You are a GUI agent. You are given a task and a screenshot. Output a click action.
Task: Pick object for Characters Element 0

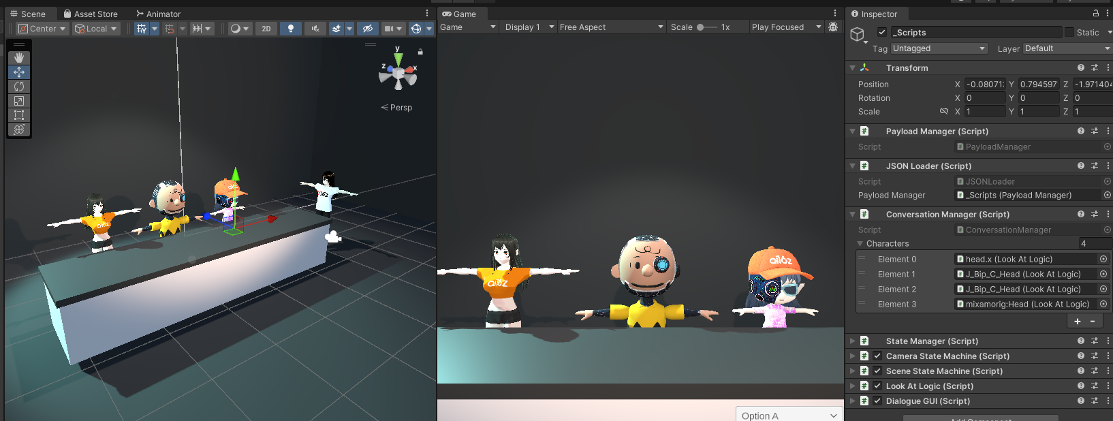point(1103,259)
